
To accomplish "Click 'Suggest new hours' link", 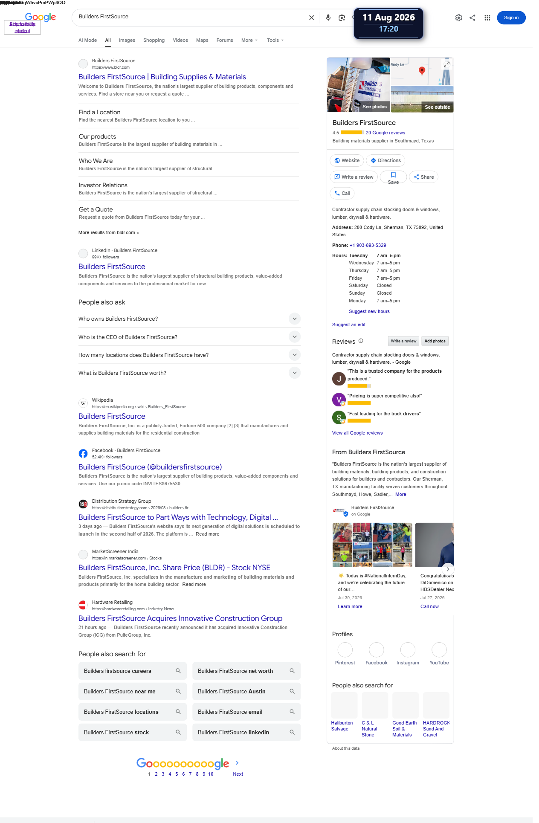I will (x=369, y=311).
